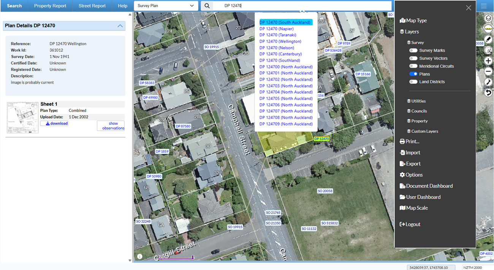Enable the Survey Marks toggle
The width and height of the screenshot is (494, 270).
click(x=413, y=50)
